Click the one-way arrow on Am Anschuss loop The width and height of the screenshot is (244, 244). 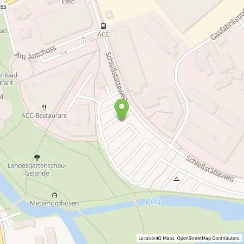point(63,53)
